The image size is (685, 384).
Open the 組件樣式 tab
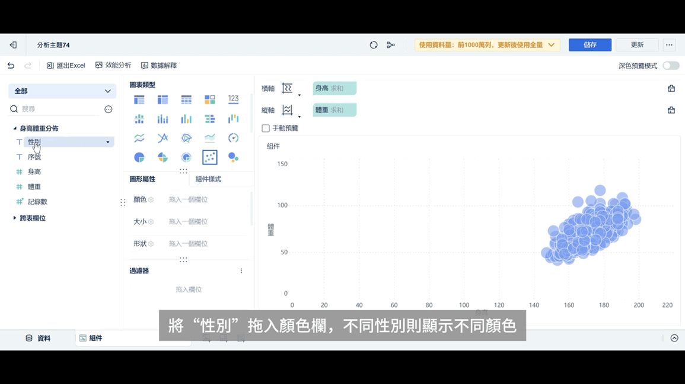[208, 179]
